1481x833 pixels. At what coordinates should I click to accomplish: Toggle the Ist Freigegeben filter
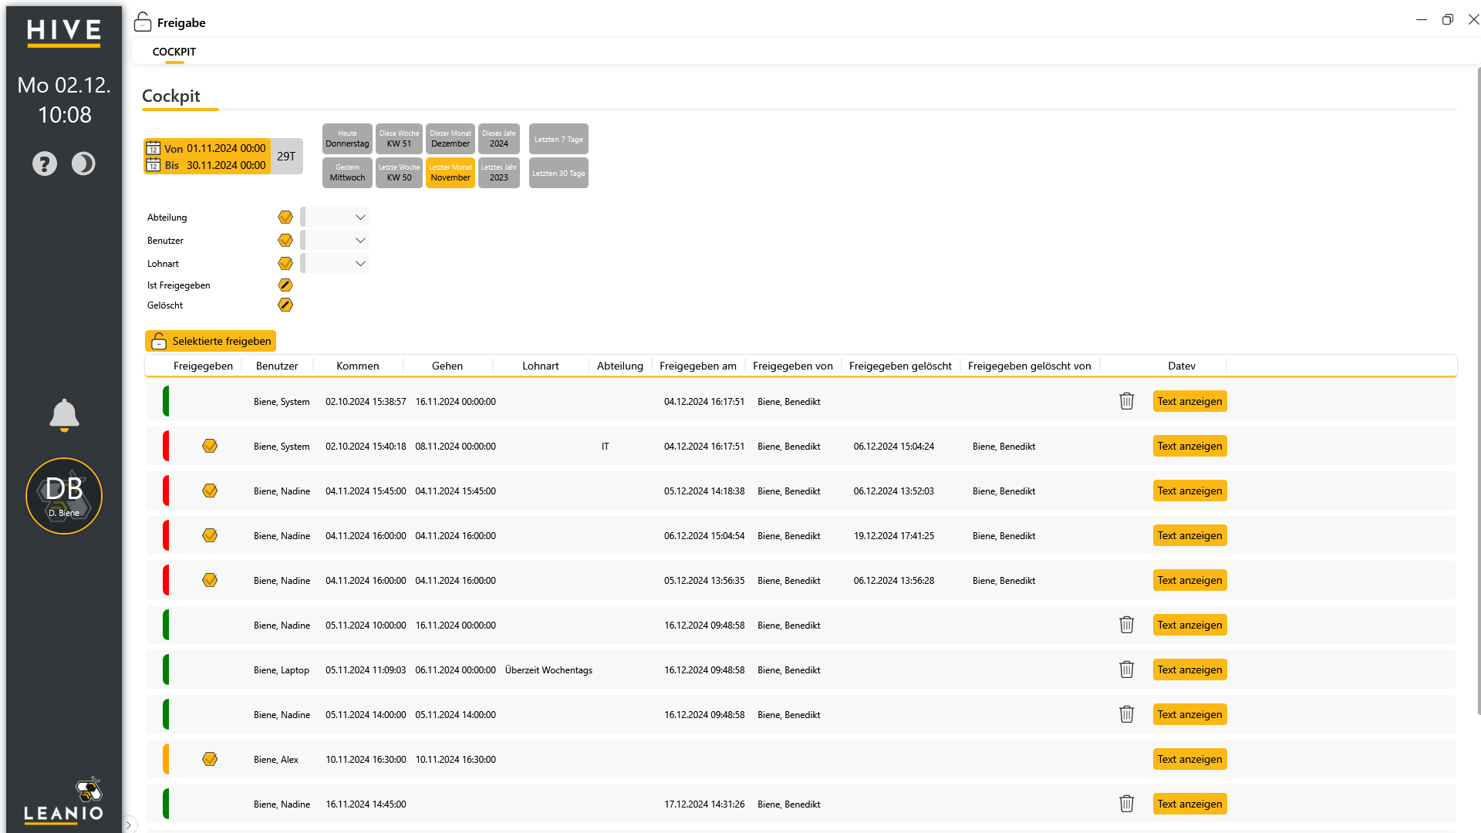(285, 285)
